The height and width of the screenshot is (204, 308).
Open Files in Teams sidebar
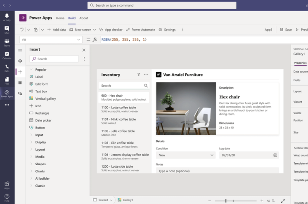[7, 81]
